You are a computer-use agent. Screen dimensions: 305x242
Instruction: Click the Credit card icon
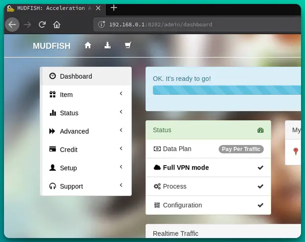(x=53, y=149)
